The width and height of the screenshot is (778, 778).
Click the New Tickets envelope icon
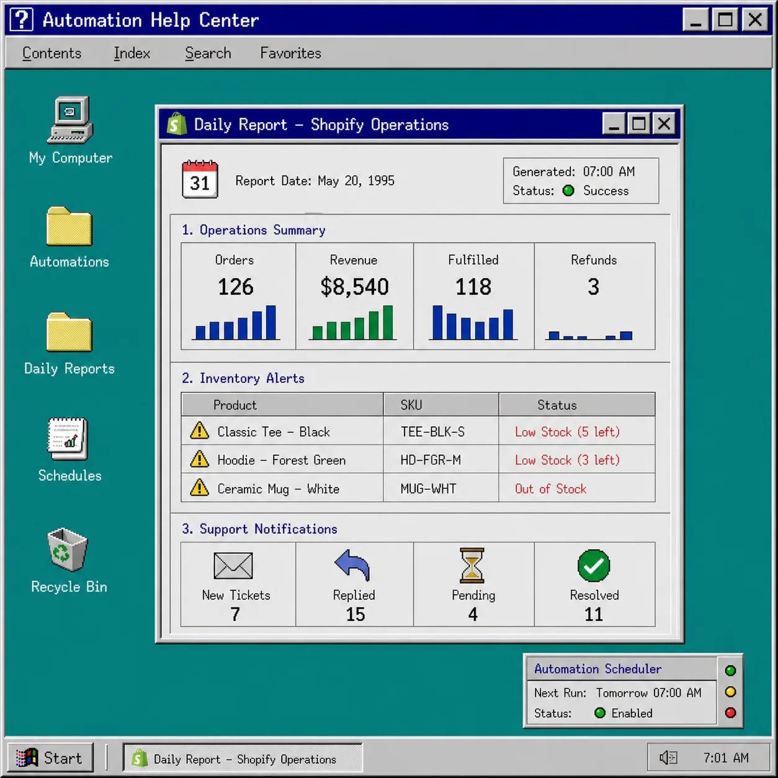233,565
